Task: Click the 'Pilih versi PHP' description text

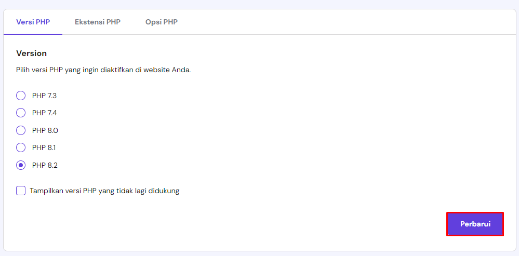Action: [103, 71]
